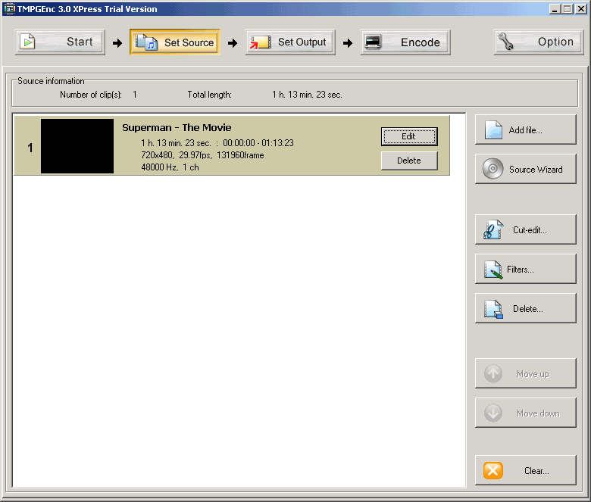Click the Move down button
The height and width of the screenshot is (502, 591).
tap(525, 413)
